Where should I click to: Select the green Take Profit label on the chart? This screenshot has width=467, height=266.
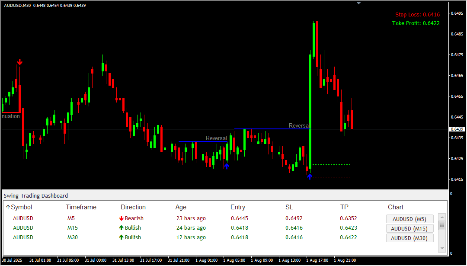tap(416, 23)
